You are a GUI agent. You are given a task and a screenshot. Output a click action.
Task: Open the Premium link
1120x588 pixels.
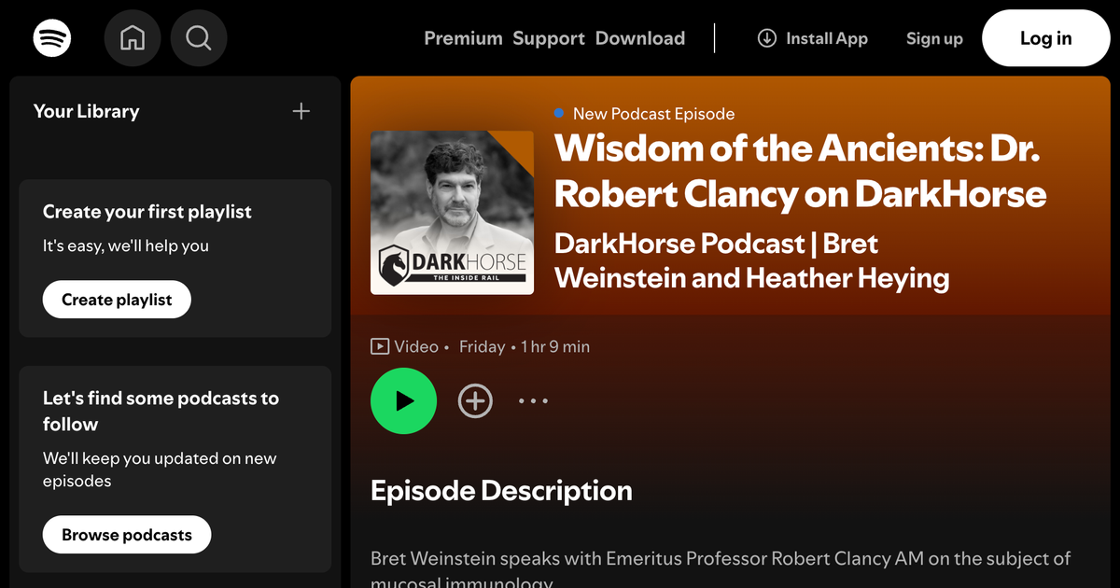click(x=463, y=38)
